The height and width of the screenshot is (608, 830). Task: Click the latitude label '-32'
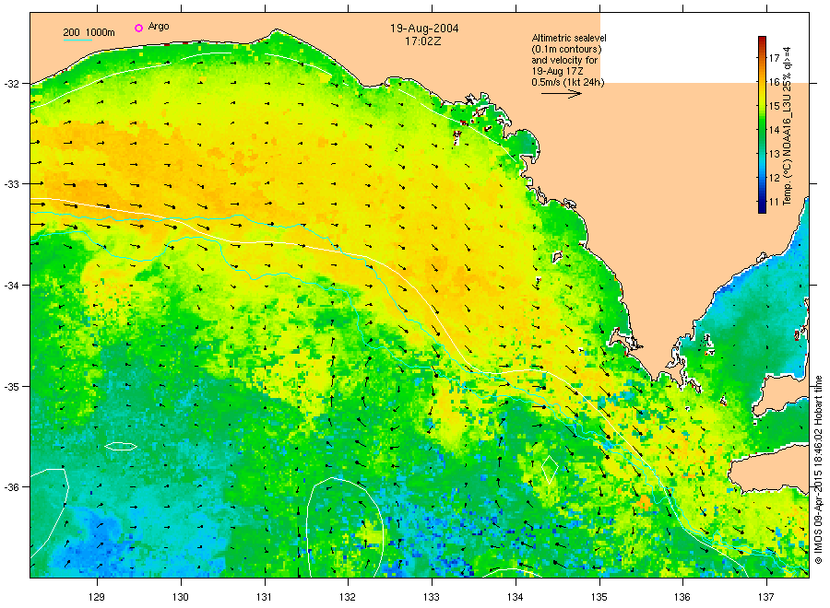[x=11, y=84]
